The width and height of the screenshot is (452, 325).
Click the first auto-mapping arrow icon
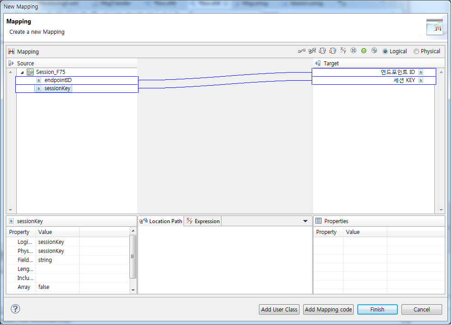(322, 50)
